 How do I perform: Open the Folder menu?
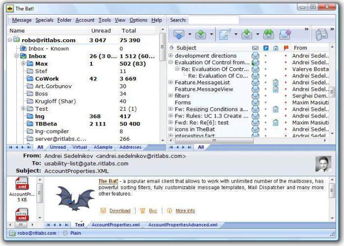pyautogui.click(x=64, y=20)
